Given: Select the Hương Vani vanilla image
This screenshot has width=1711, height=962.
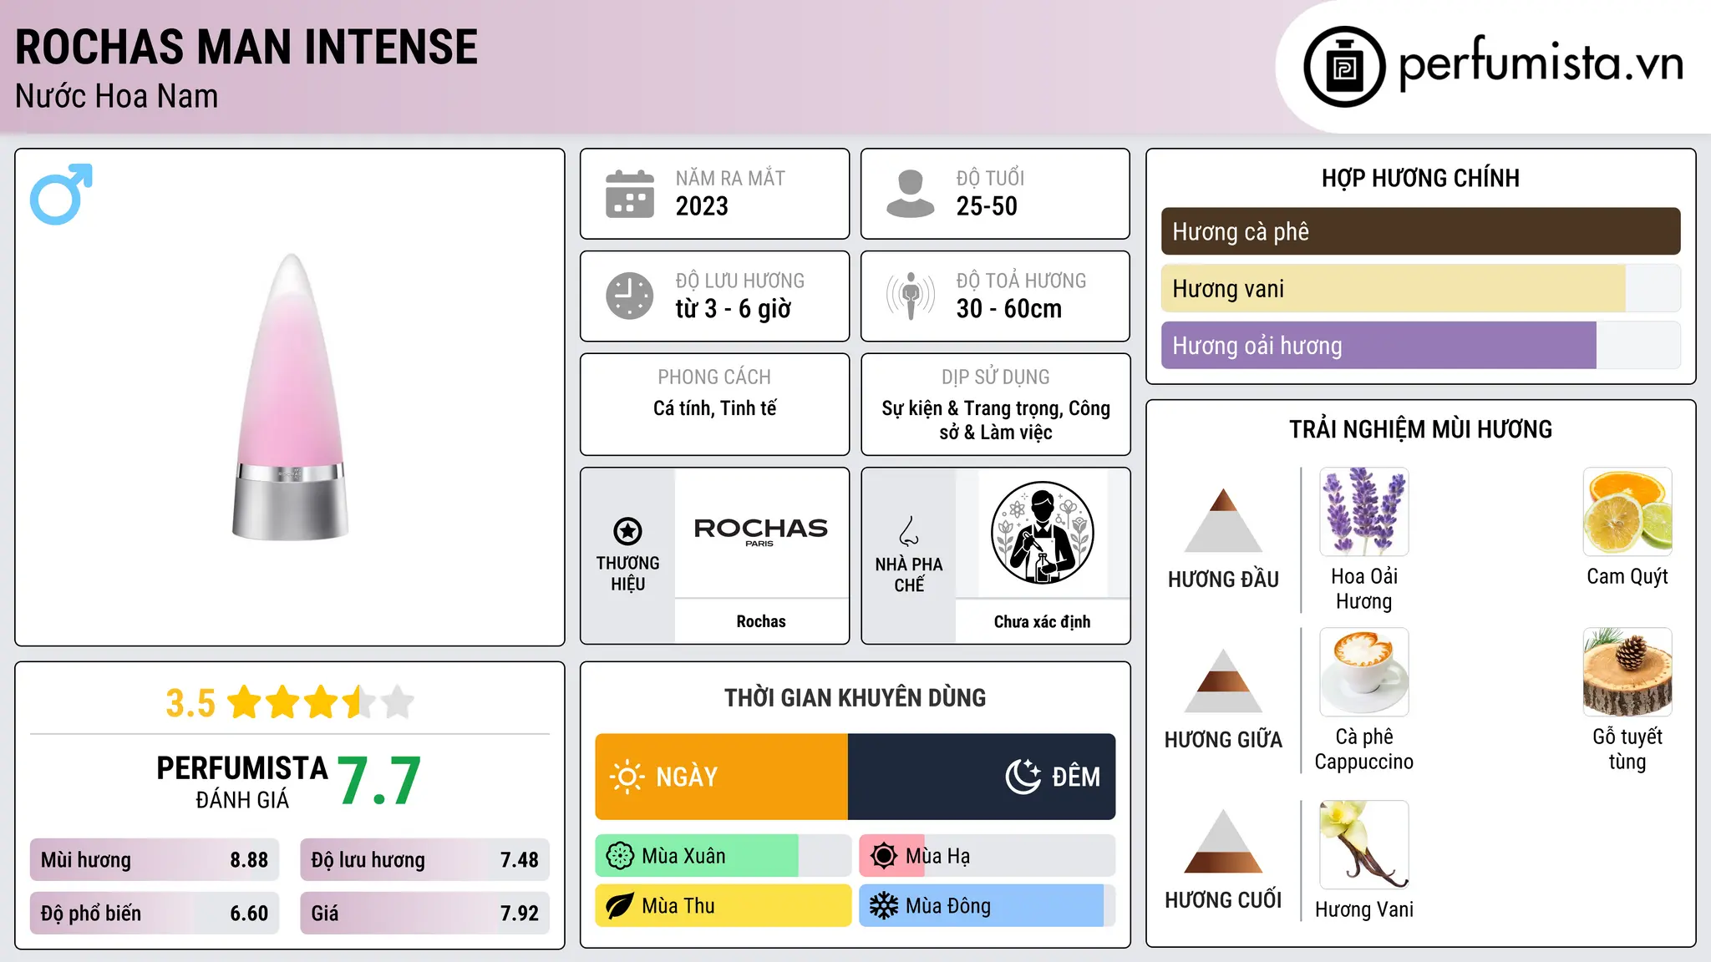Looking at the screenshot, I should point(1364,845).
